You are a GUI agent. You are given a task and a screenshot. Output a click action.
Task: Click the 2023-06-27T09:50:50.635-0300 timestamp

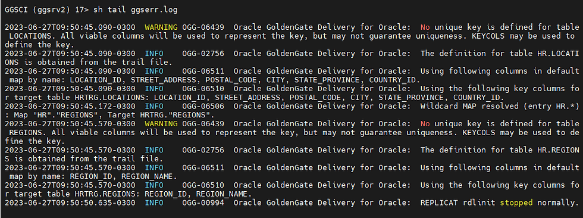(x=70, y=203)
